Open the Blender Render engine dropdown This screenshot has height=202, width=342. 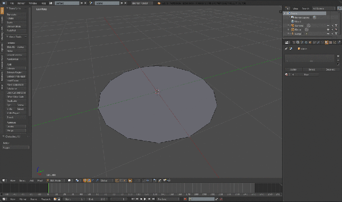click(x=142, y=3)
